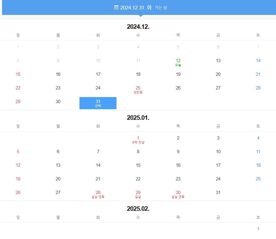Select January 31, 2025
This screenshot has width=276, height=239.
tap(218, 193)
